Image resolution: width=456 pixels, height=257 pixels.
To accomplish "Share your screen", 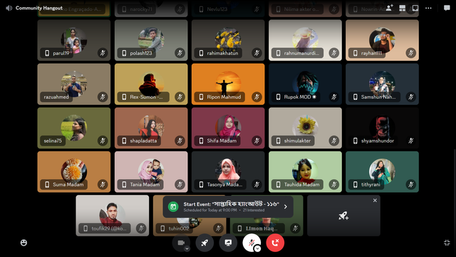I will click(x=228, y=243).
